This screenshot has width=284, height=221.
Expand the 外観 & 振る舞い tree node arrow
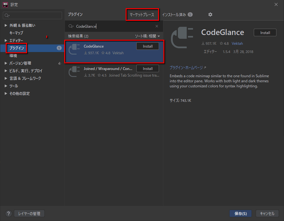click(6, 26)
